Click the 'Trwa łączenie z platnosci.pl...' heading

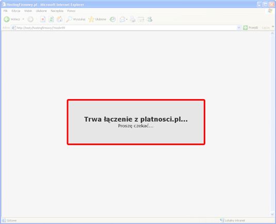click(136, 119)
